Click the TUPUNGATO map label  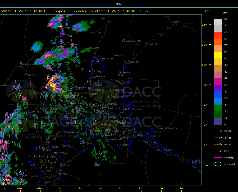click(47, 150)
